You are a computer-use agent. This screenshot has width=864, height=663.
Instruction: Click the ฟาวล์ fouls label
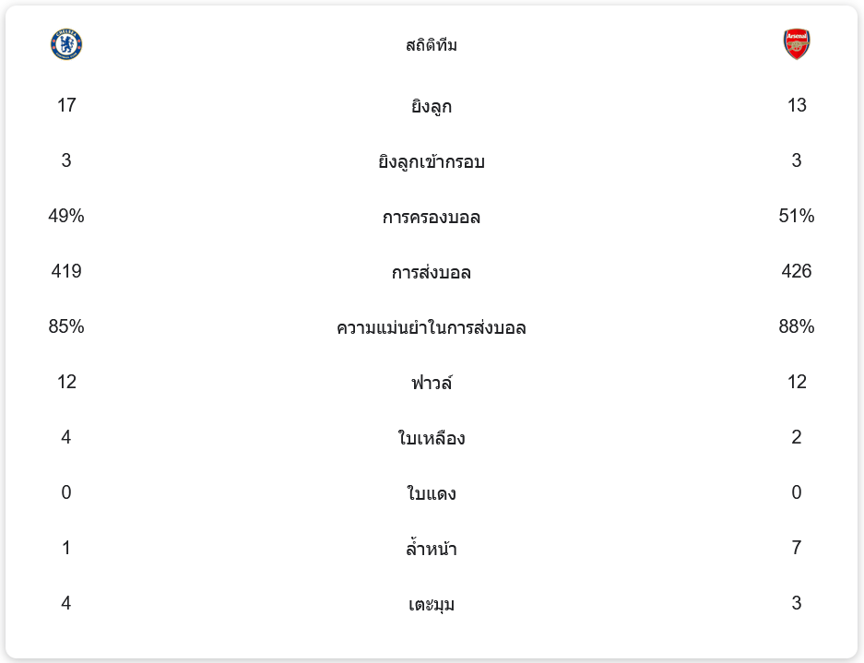[x=432, y=383]
